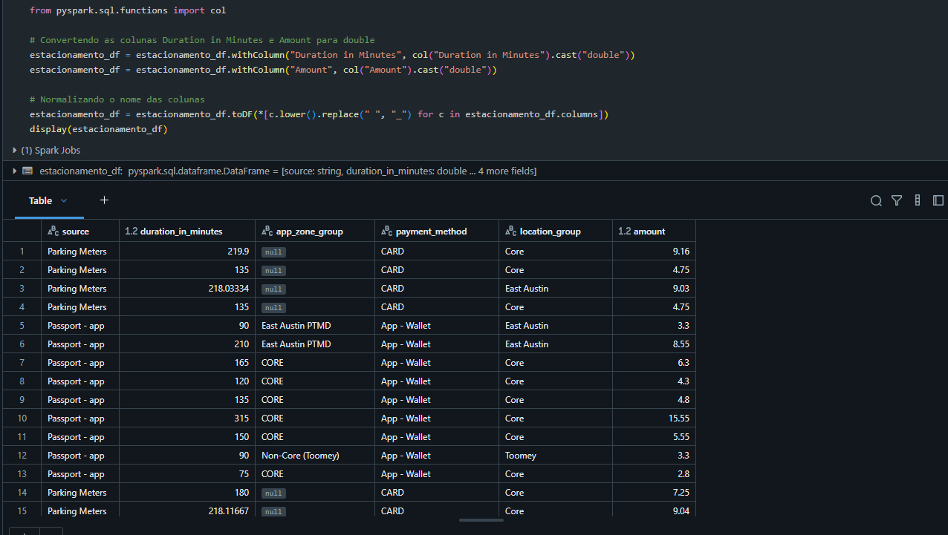Click the amount cell showing 15.55

[654, 419]
